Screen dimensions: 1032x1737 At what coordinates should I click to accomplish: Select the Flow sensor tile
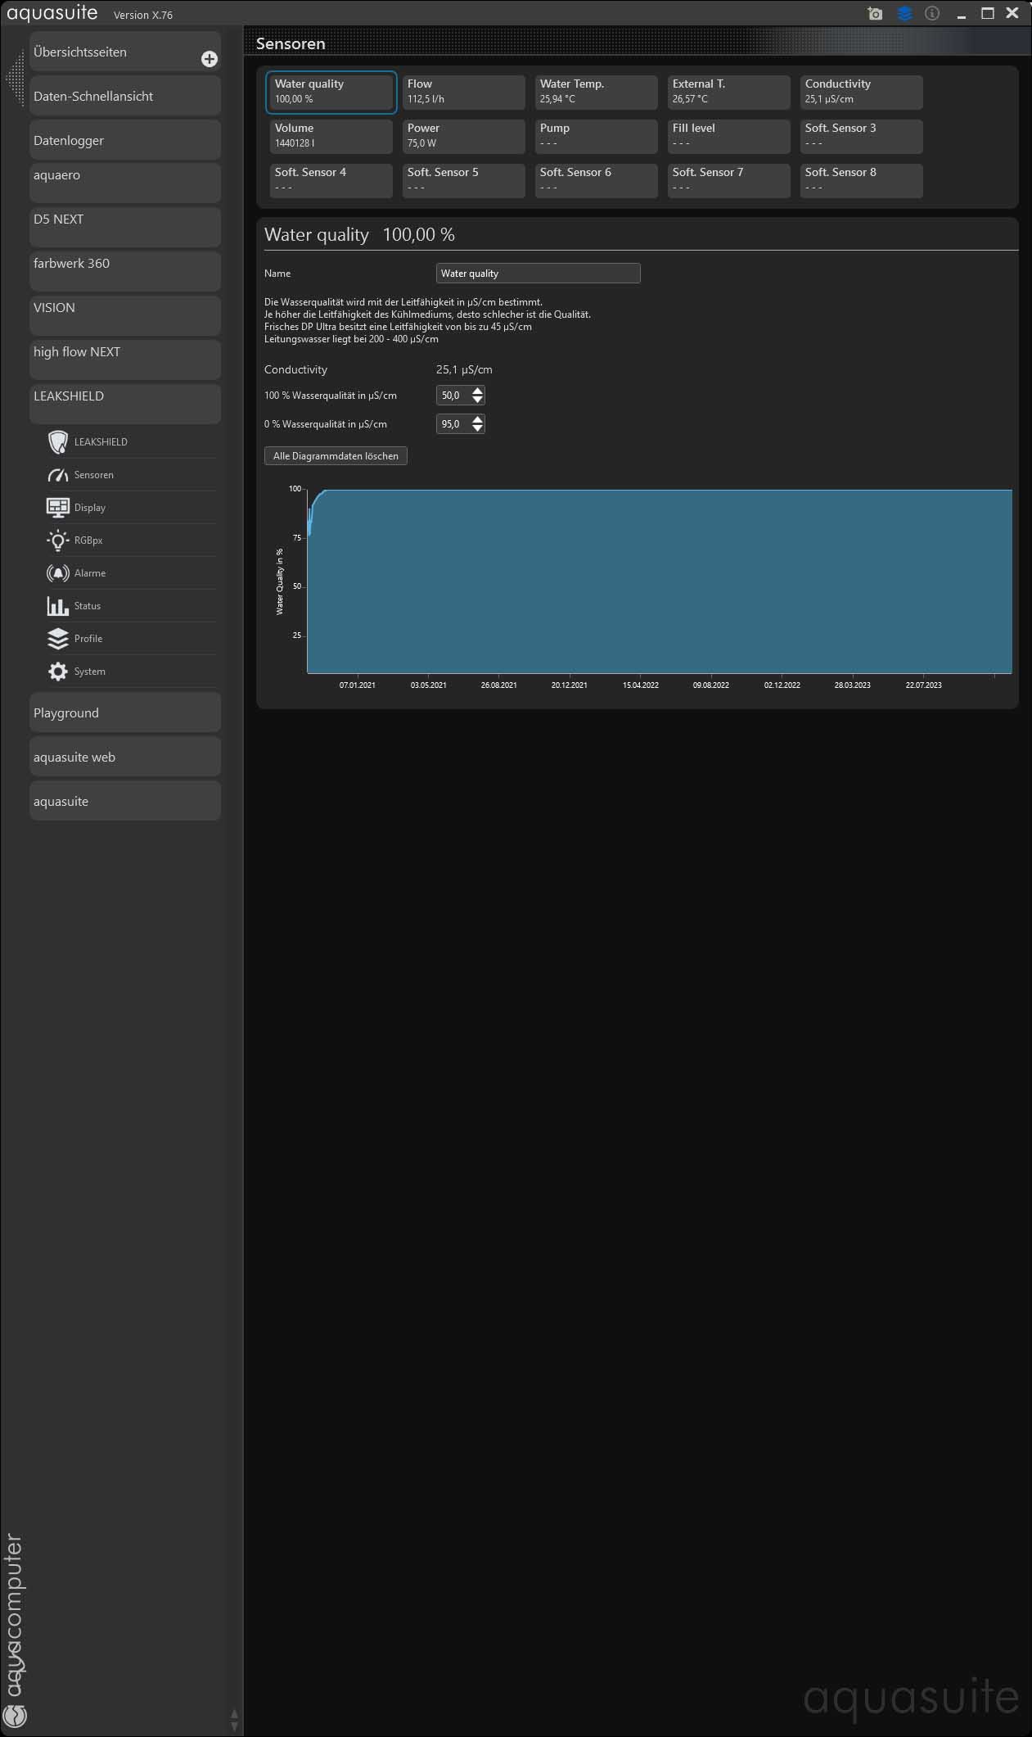tap(464, 92)
